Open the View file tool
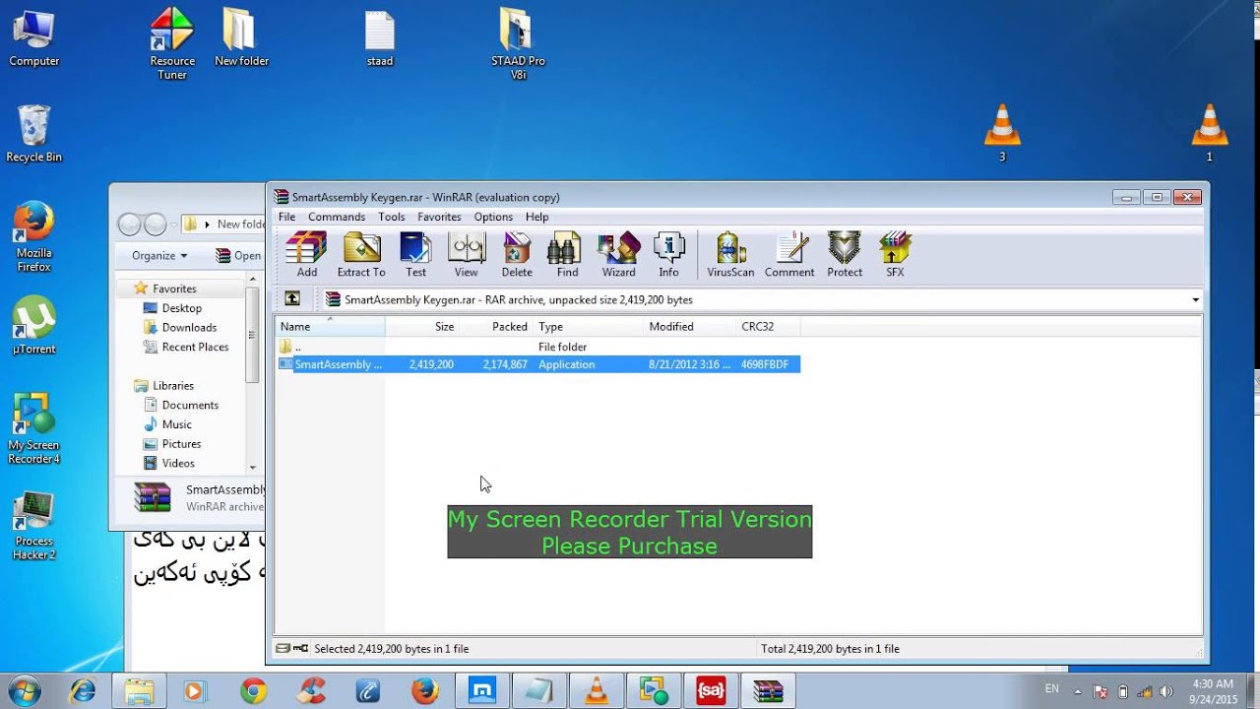The image size is (1260, 709). coord(467,255)
